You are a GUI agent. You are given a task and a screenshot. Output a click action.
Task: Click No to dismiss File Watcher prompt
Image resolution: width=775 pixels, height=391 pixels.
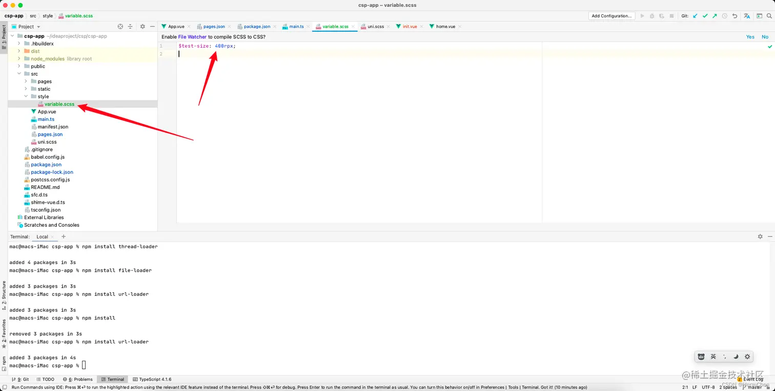pyautogui.click(x=765, y=37)
